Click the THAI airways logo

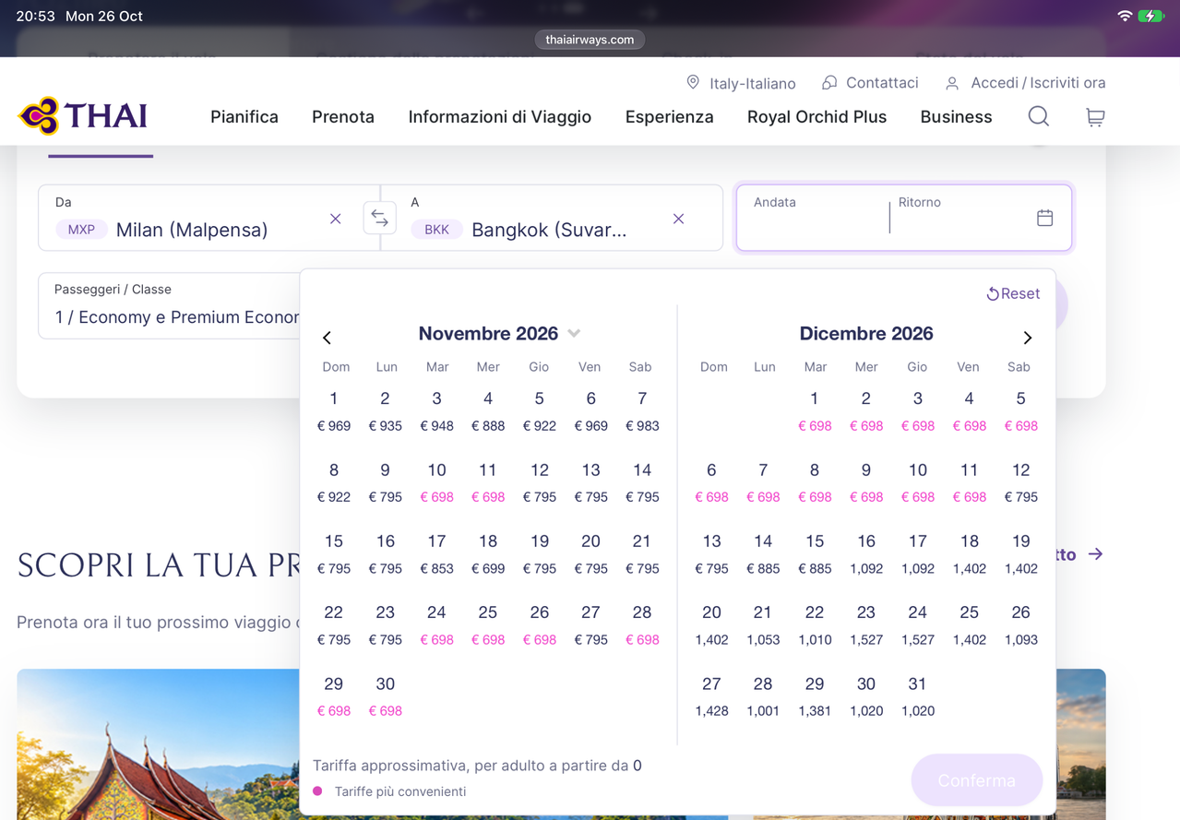(x=83, y=116)
